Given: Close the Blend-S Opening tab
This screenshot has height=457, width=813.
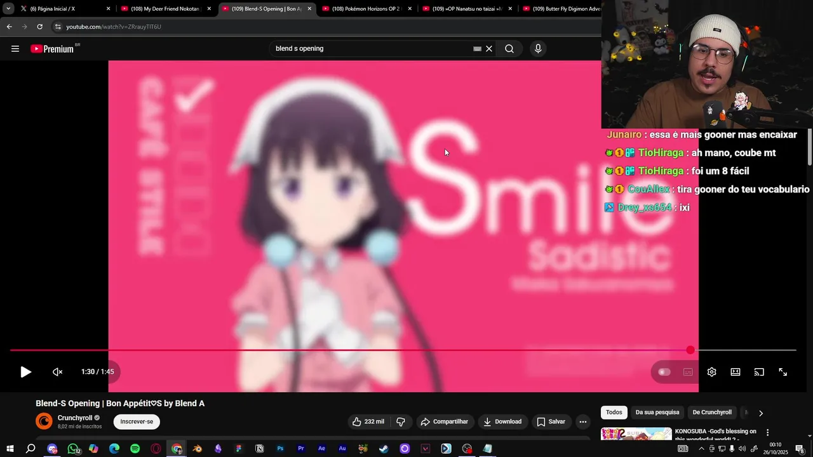Looking at the screenshot, I should tap(309, 9).
